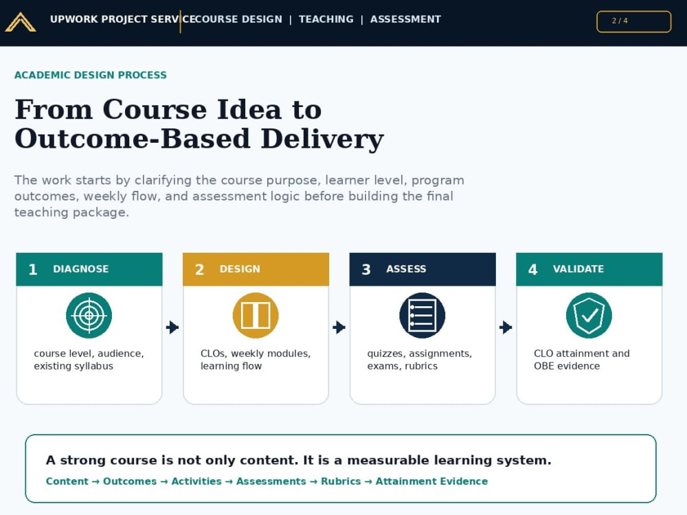Viewport: 687px width, 515px height.
Task: Open the VALIDATE step header
Action: 589,269
